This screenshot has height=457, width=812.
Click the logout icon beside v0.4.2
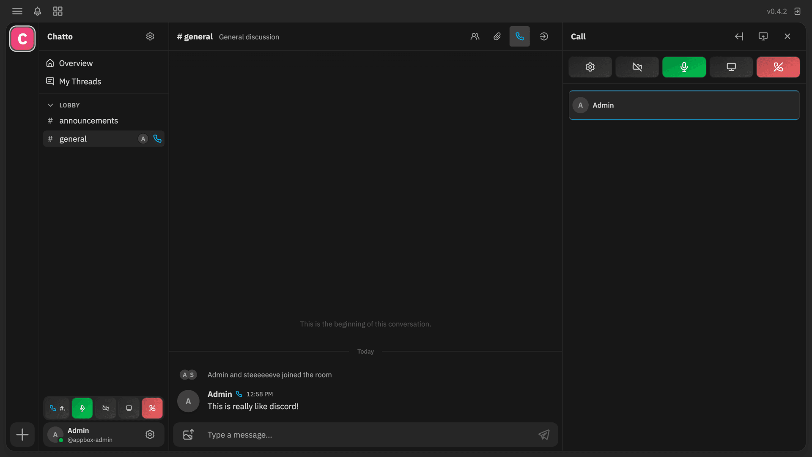click(797, 11)
